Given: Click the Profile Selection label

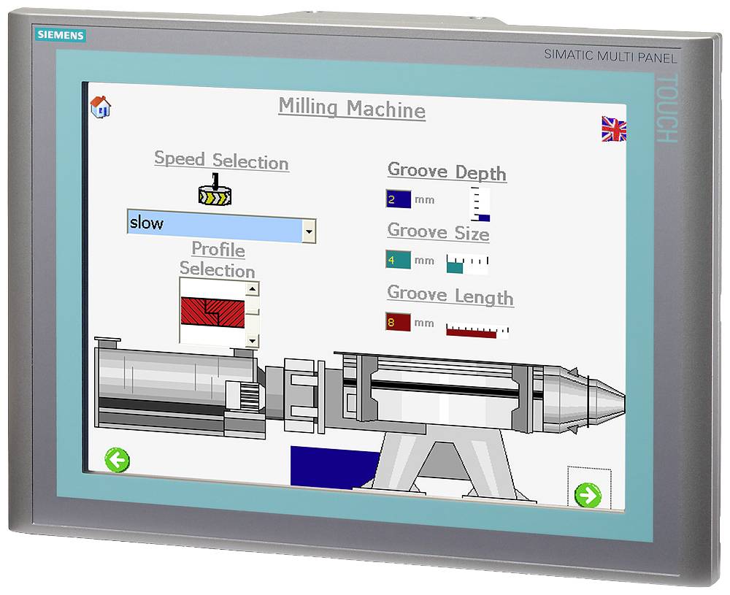Looking at the screenshot, I should 218,259.
